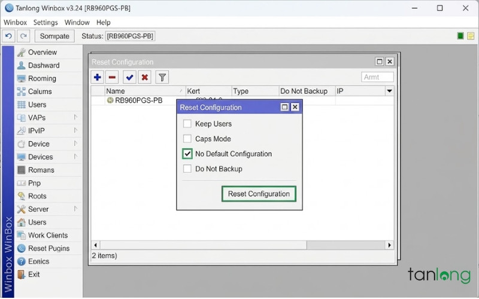Click the blue checkmark enable icon
479x299 pixels.
[x=129, y=77]
